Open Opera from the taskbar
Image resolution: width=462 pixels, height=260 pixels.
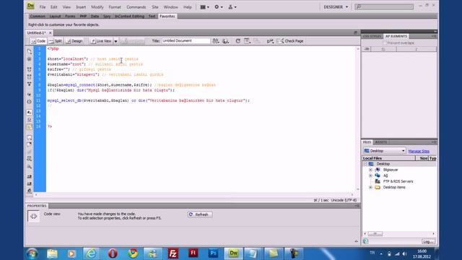pos(113,253)
